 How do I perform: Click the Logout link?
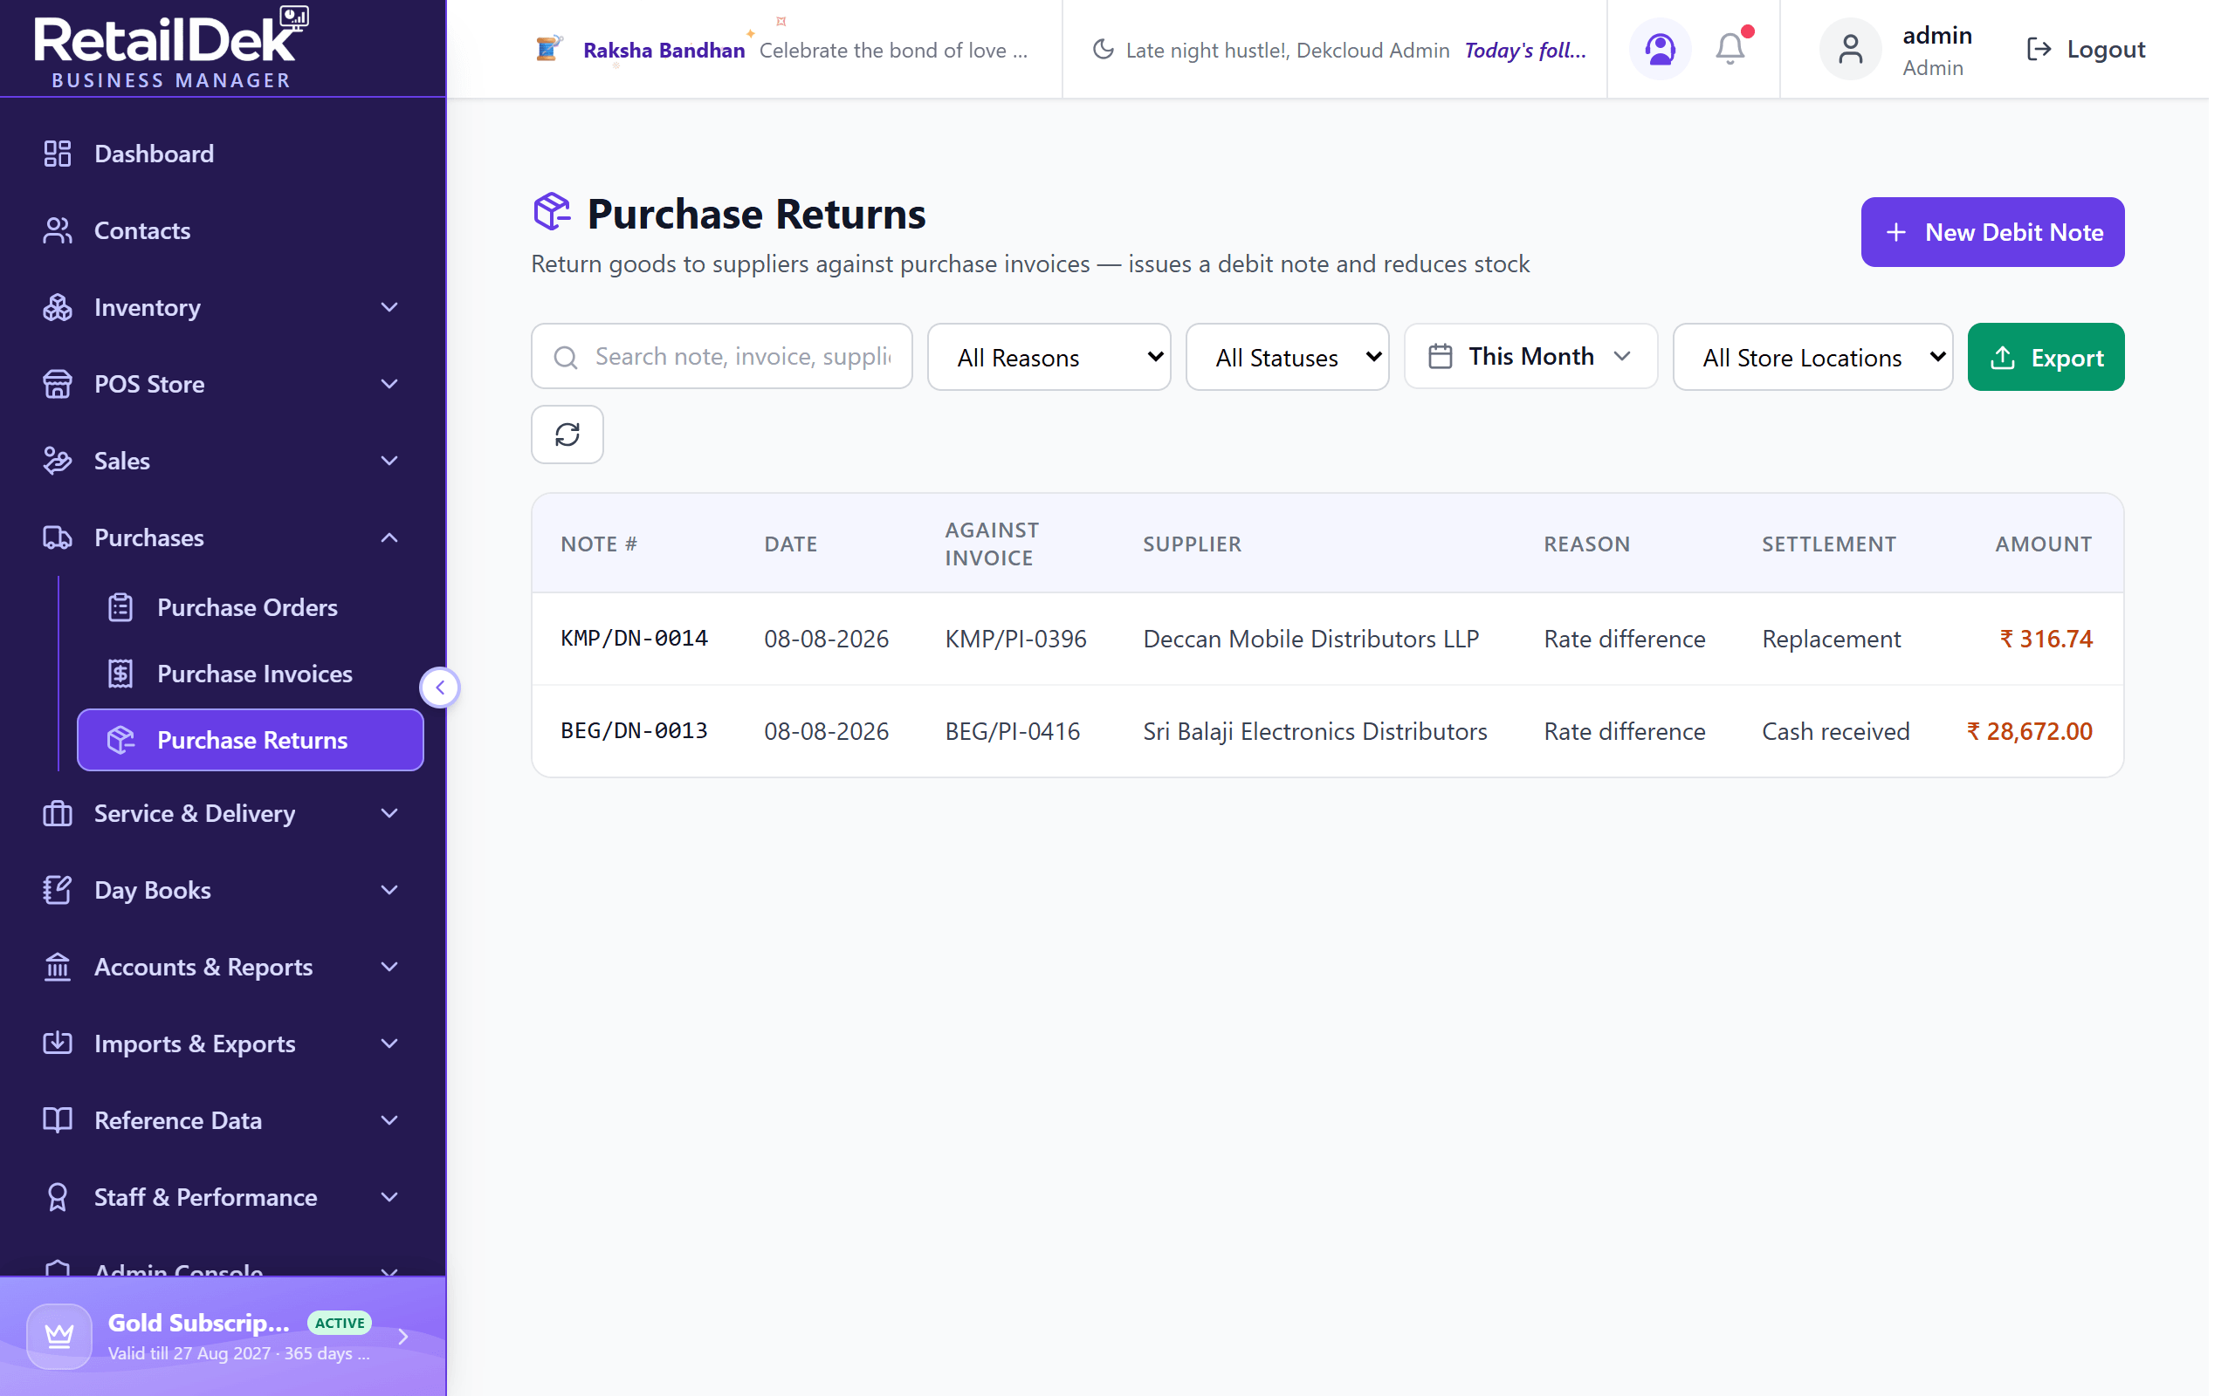coord(2085,49)
